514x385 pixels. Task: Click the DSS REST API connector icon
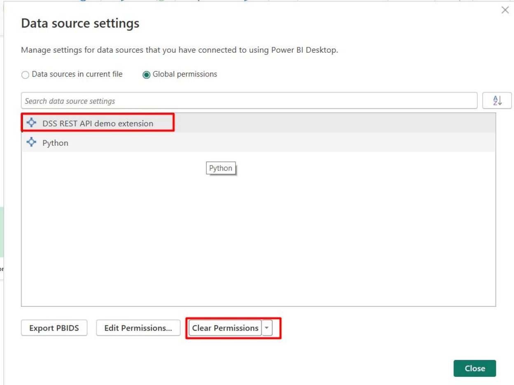tap(32, 123)
